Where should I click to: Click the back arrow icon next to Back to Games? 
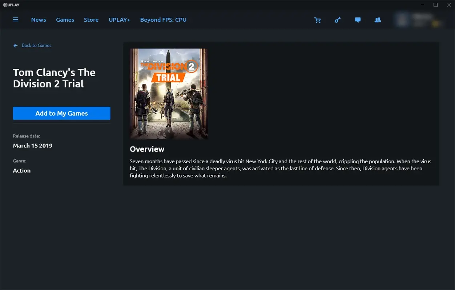click(15, 45)
